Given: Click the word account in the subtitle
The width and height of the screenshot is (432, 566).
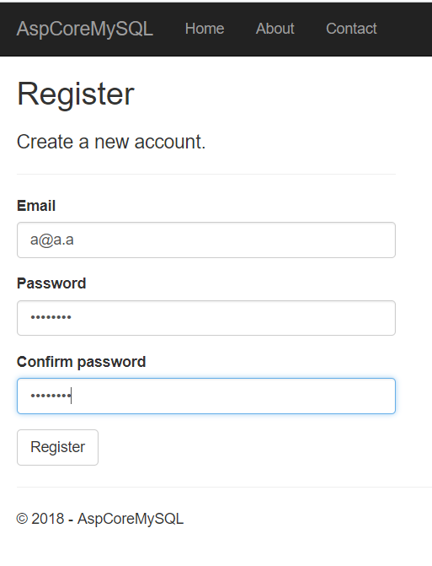Looking at the screenshot, I should (168, 142).
